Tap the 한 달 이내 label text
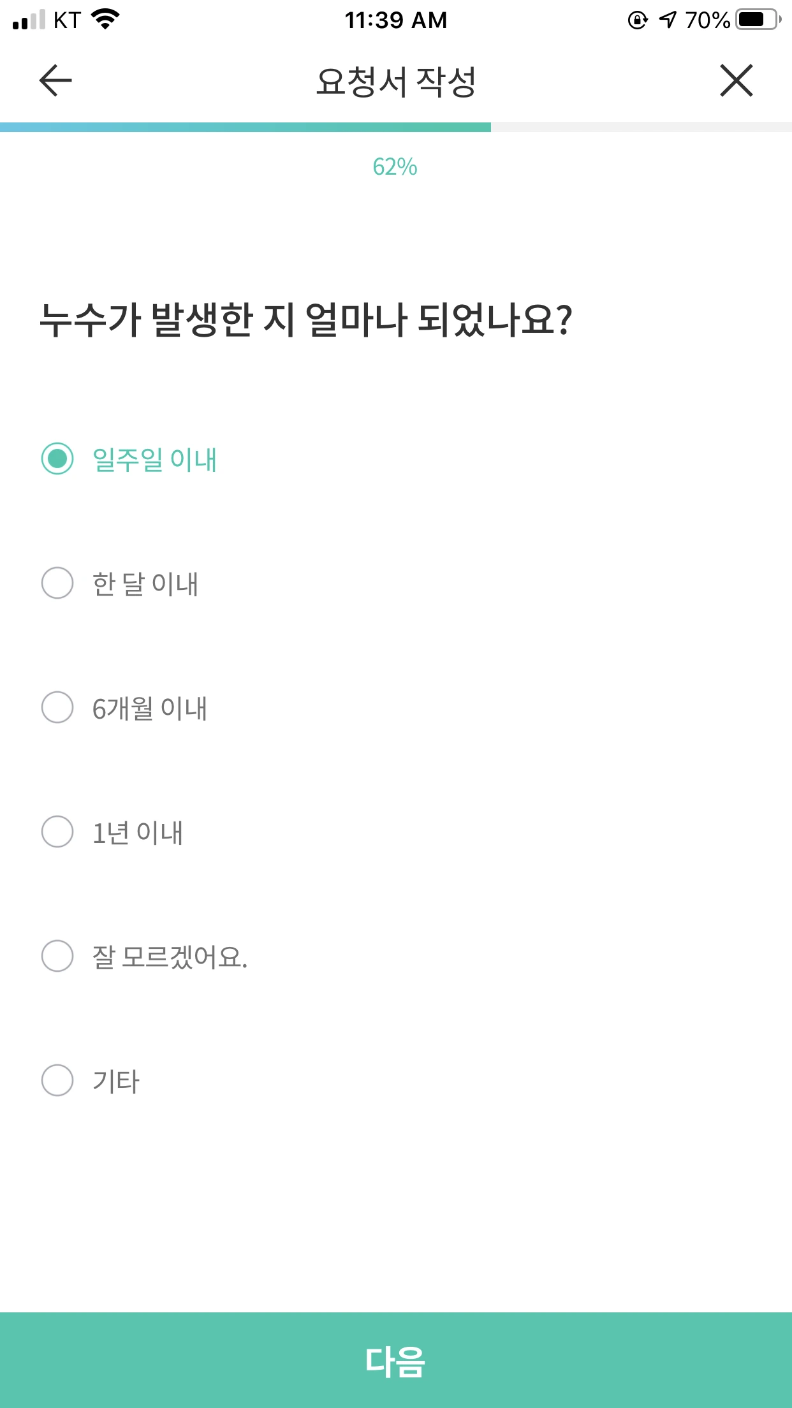The width and height of the screenshot is (792, 1408). (145, 583)
